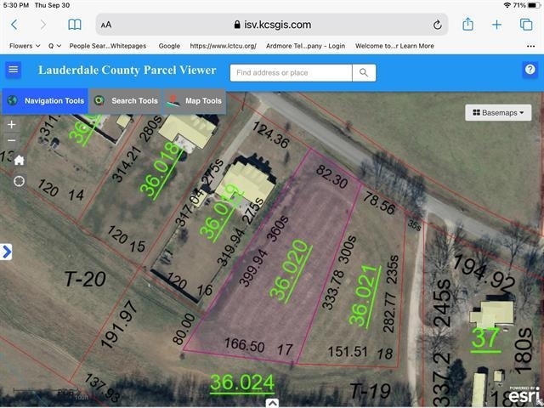Zoom in on the map
Image resolution: width=544 pixels, height=408 pixels.
11,125
